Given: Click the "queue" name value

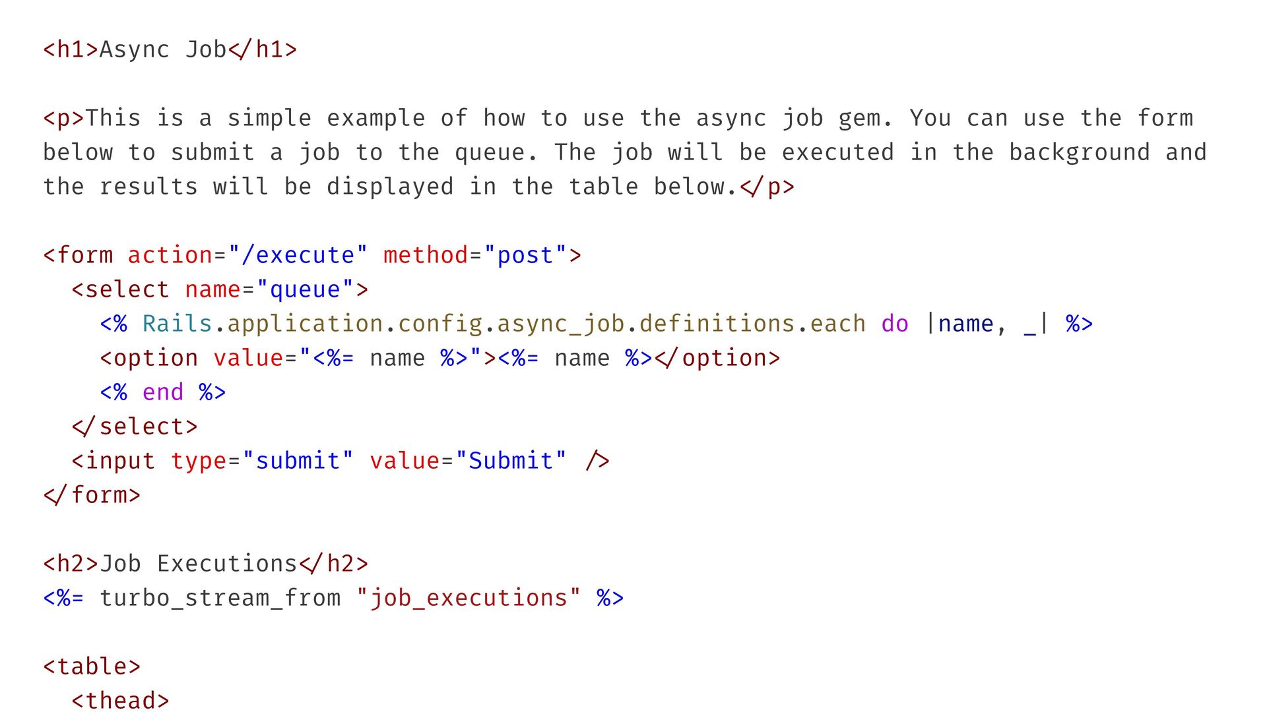Looking at the screenshot, I should (305, 289).
